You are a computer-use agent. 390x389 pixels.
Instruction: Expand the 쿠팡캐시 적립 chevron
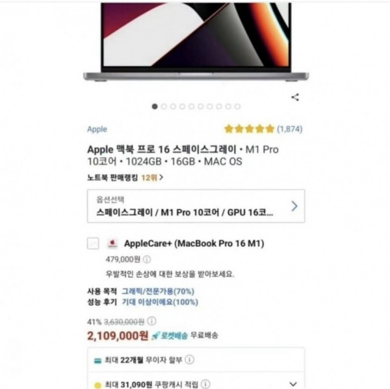(294, 384)
